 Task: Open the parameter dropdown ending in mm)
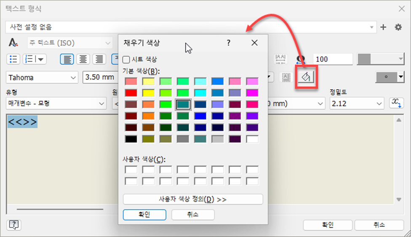click(320, 104)
